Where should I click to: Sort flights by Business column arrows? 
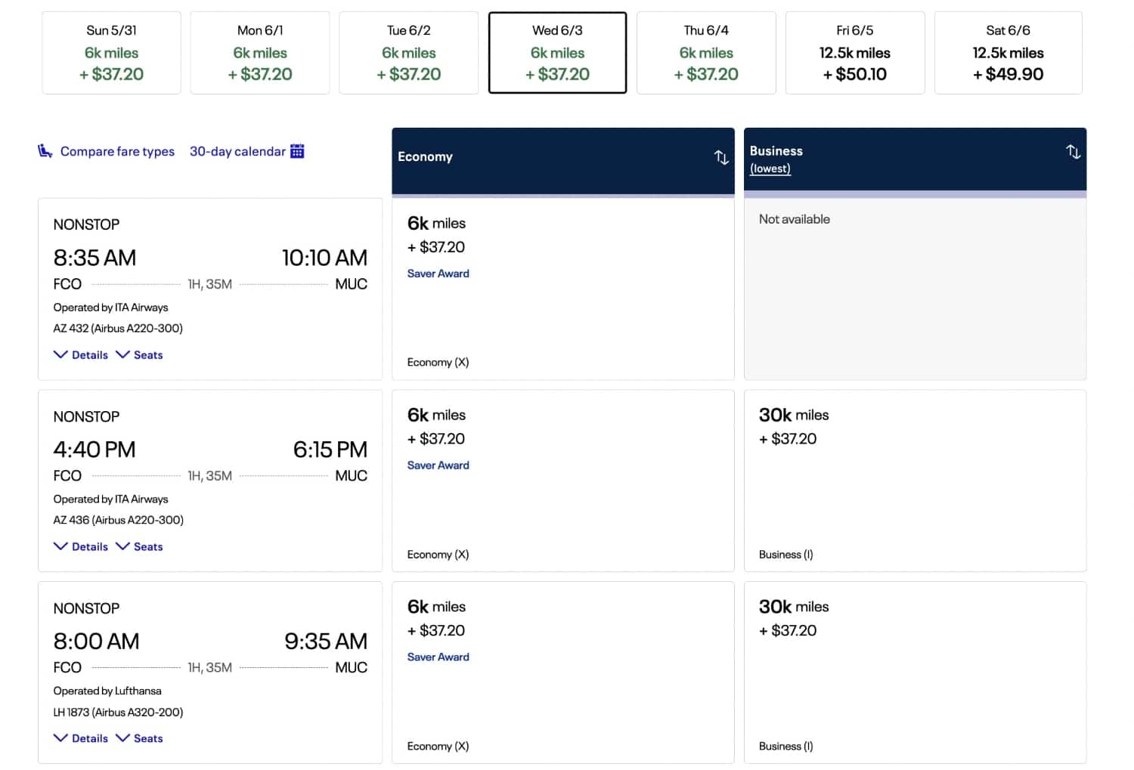point(1073,152)
